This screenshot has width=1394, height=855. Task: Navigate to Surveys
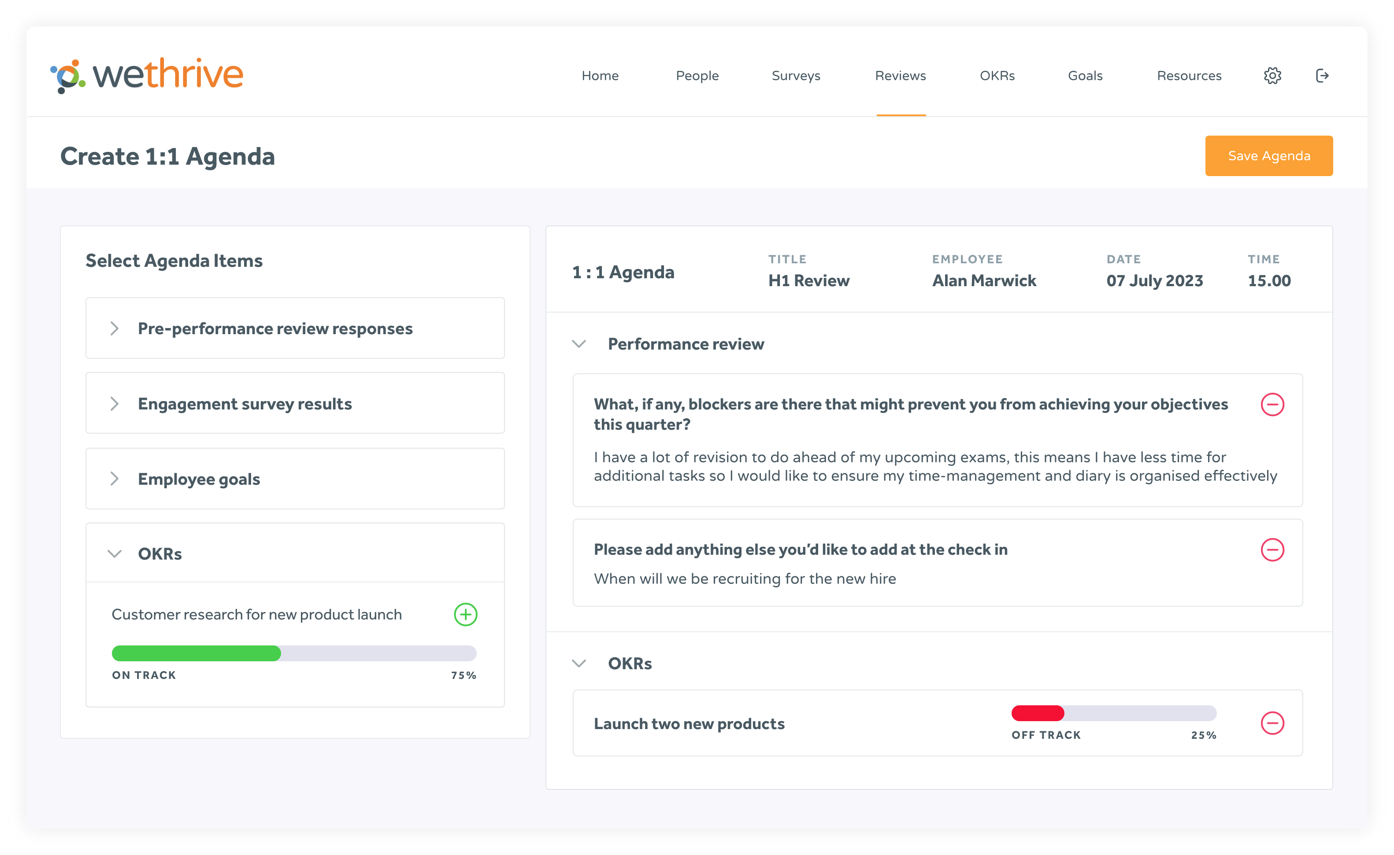pyautogui.click(x=795, y=75)
